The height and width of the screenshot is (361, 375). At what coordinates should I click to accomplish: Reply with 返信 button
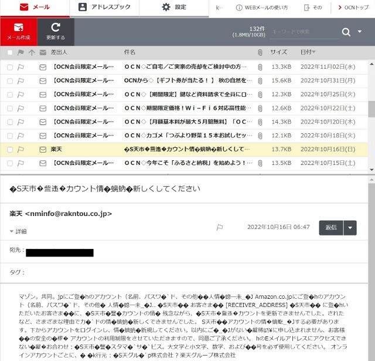tap(331, 228)
